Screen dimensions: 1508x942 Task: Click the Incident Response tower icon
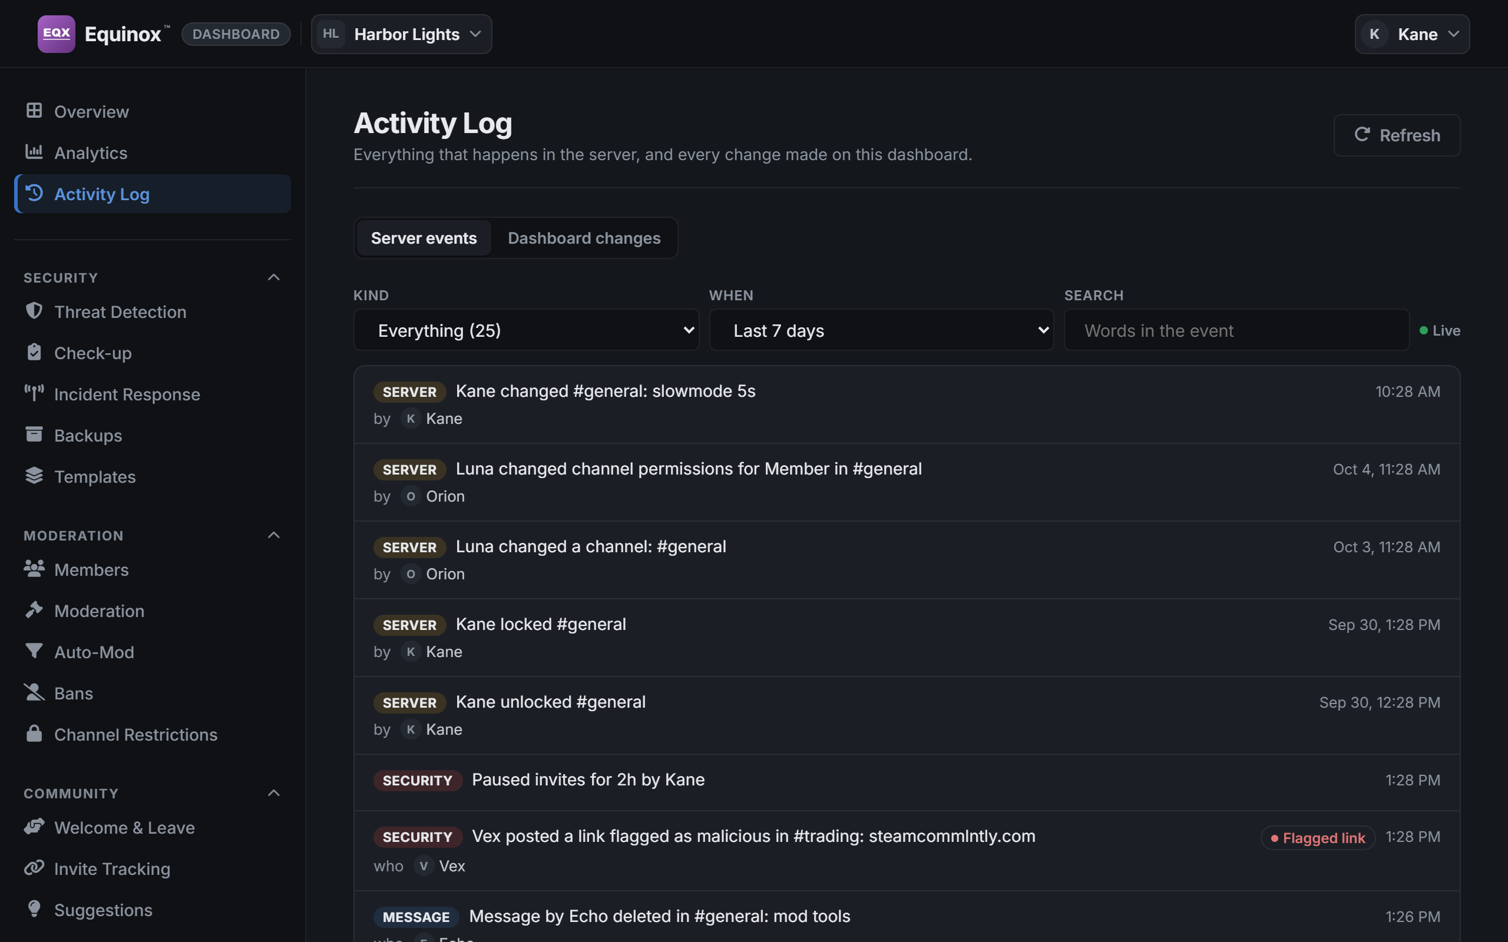pyautogui.click(x=34, y=393)
